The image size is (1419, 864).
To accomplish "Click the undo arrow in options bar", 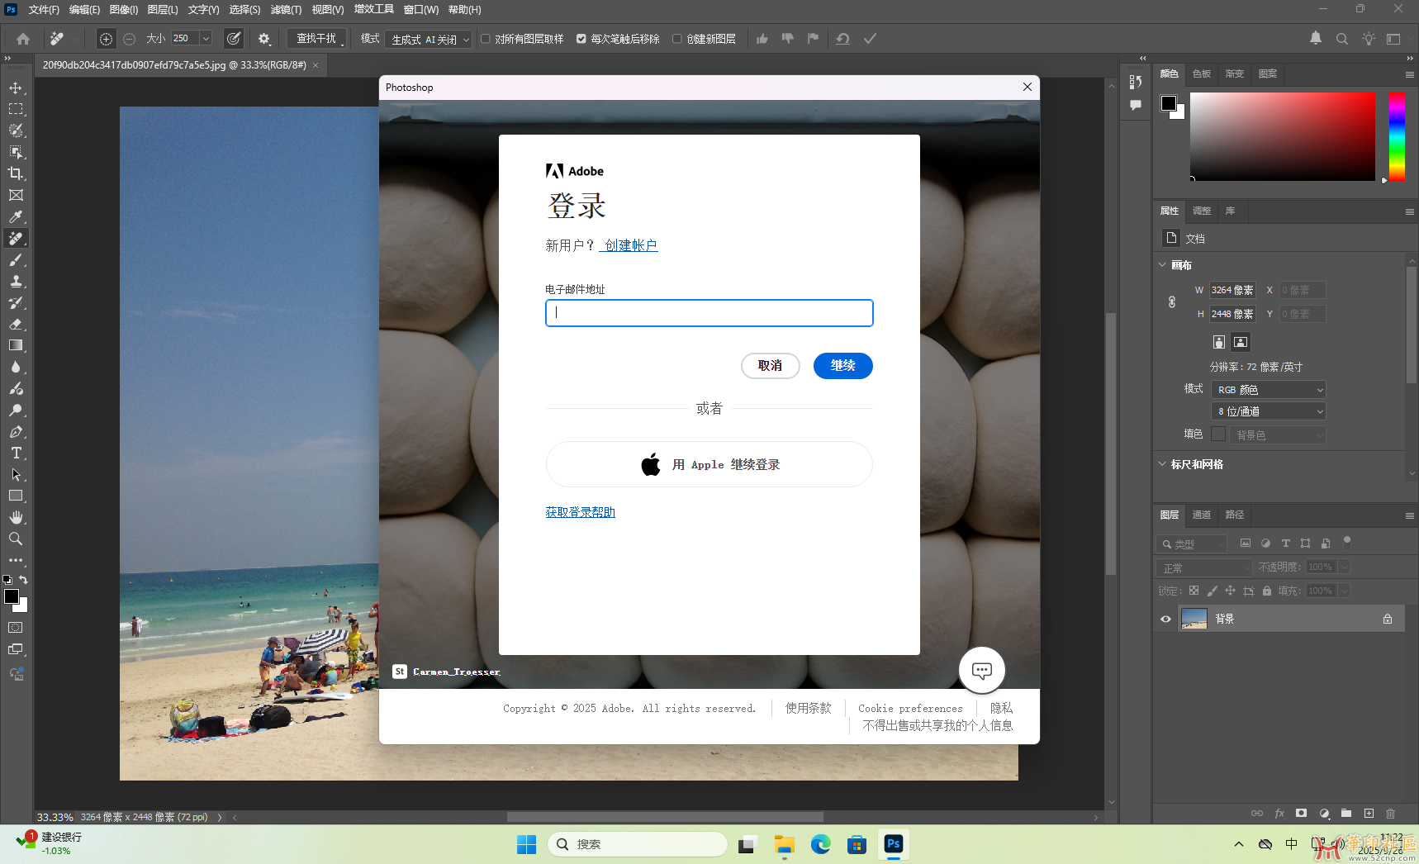I will click(842, 39).
